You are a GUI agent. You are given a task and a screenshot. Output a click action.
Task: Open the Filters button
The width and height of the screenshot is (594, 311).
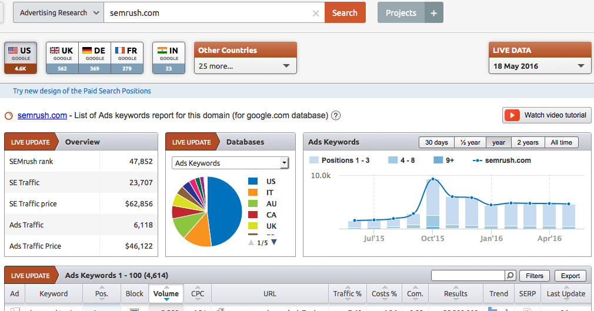point(534,276)
